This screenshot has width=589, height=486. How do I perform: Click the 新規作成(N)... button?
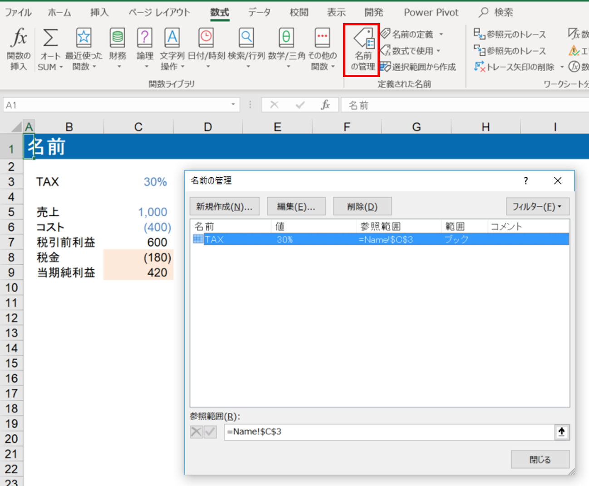point(224,207)
